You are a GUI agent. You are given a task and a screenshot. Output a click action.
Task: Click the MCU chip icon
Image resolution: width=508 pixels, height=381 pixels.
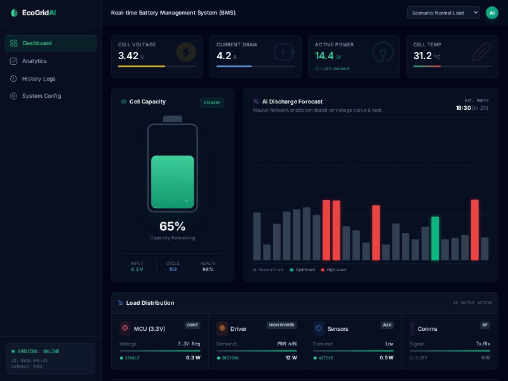click(125, 328)
